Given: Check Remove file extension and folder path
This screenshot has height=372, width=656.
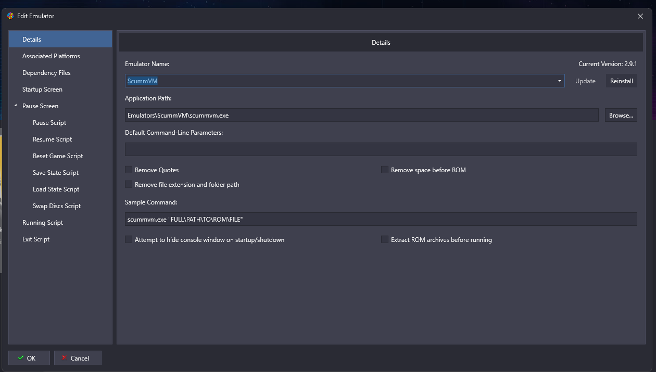Looking at the screenshot, I should click(129, 184).
